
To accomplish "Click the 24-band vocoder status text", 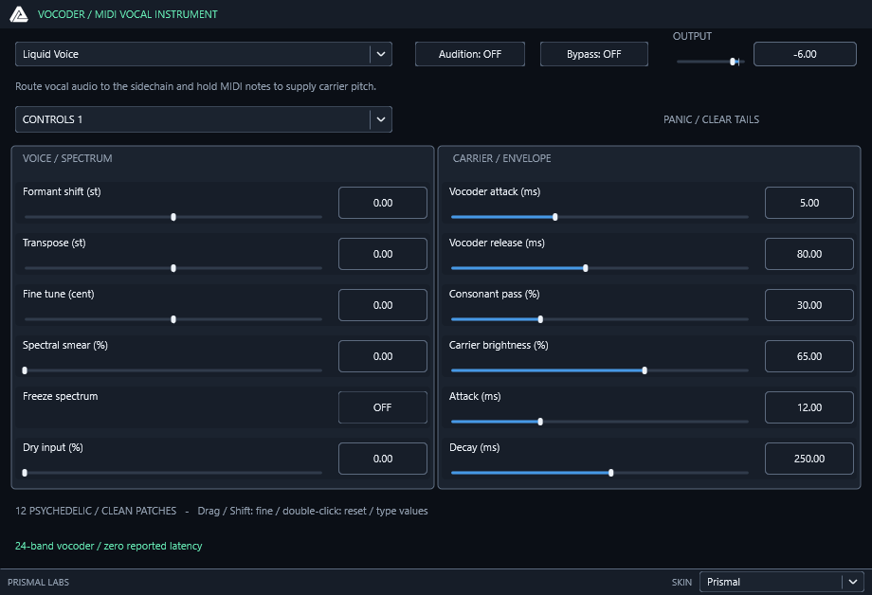I will [108, 546].
